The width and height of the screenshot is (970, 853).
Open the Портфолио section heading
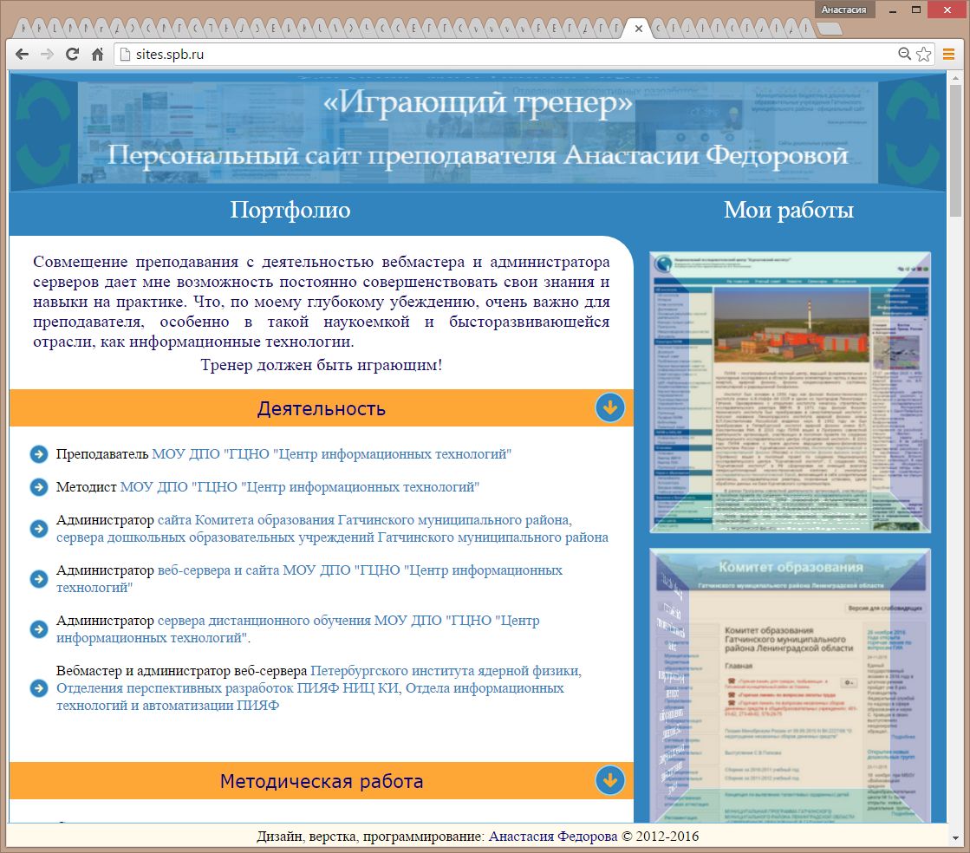290,211
